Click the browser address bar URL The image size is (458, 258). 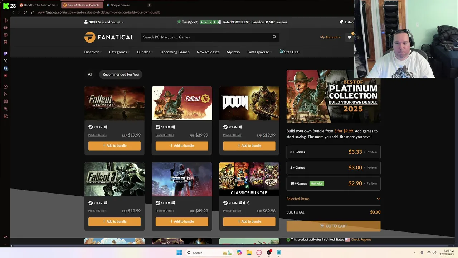[x=99, y=12]
